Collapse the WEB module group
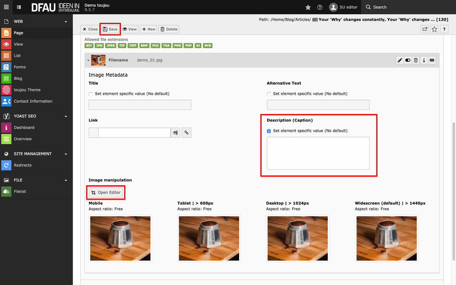The image size is (456, 285). click(x=66, y=21)
